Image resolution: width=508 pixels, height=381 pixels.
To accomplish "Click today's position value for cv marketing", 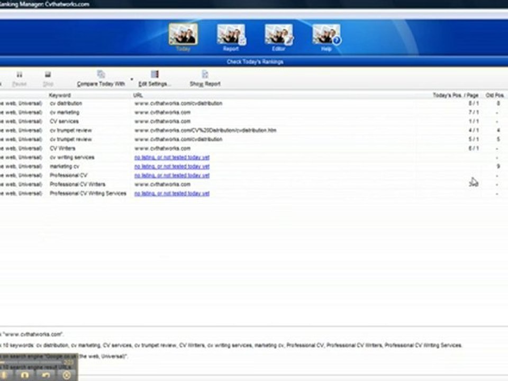I will pos(473,112).
